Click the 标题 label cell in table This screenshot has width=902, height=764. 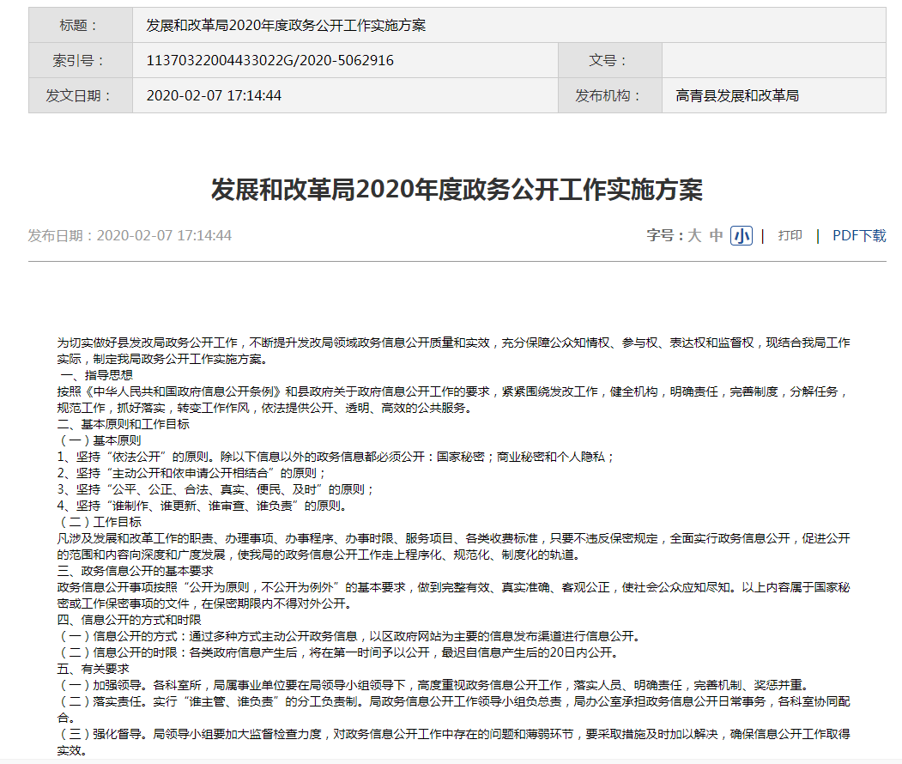point(81,26)
